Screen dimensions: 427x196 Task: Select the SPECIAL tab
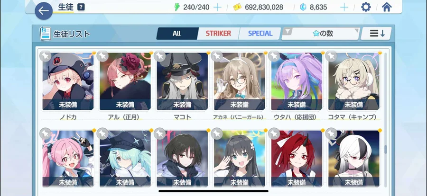(260, 34)
